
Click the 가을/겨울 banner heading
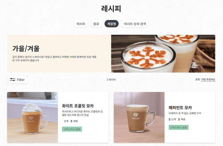coord(26,49)
